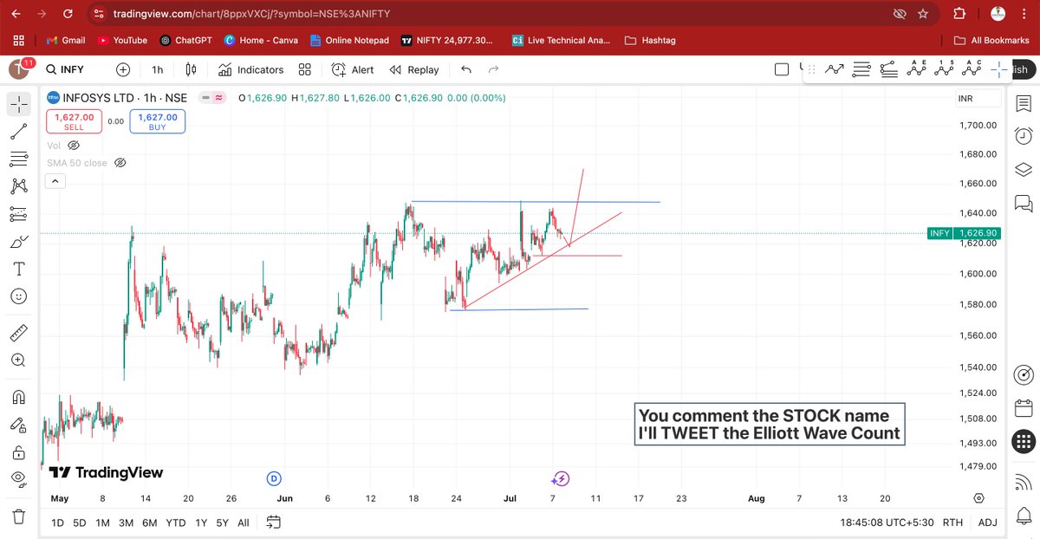The height and width of the screenshot is (539, 1040).
Task: Set range to 1M
Action: (x=102, y=523)
